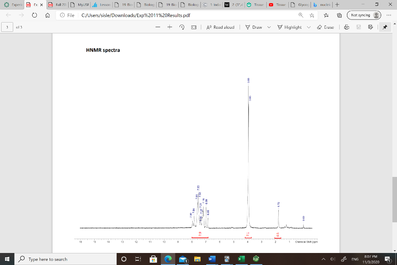Start Read aloud for the PDF
The width and height of the screenshot is (397, 265).
click(220, 27)
